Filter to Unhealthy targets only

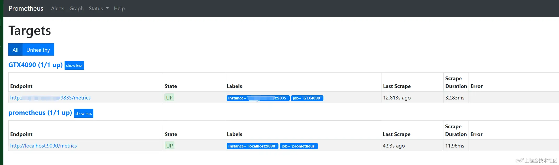(x=38, y=50)
